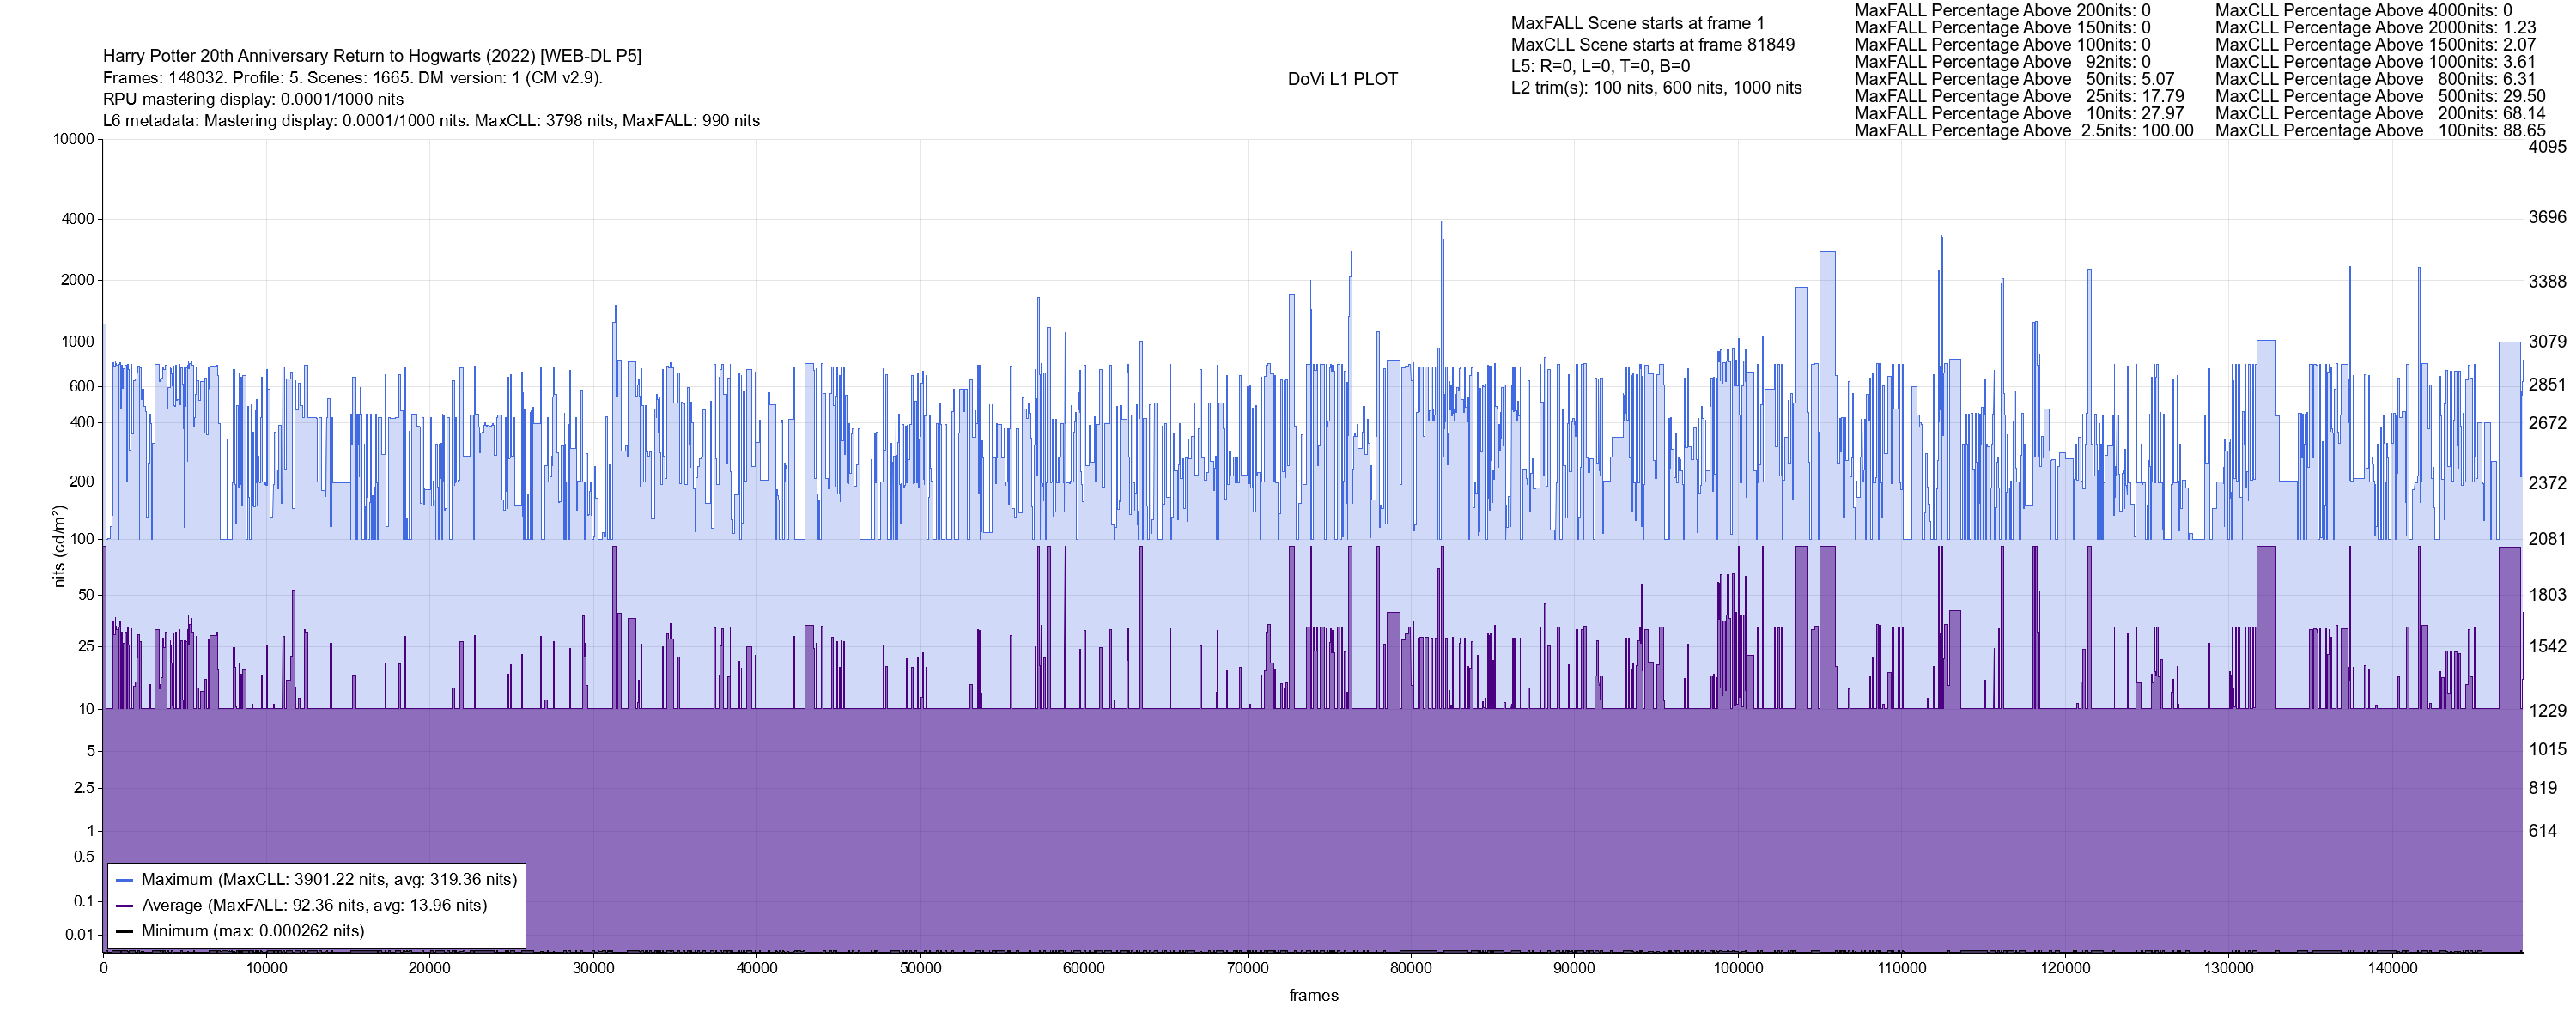This screenshot has width=2576, height=1030.
Task: Click the 80000 x-axis tick label
Action: (1410, 969)
